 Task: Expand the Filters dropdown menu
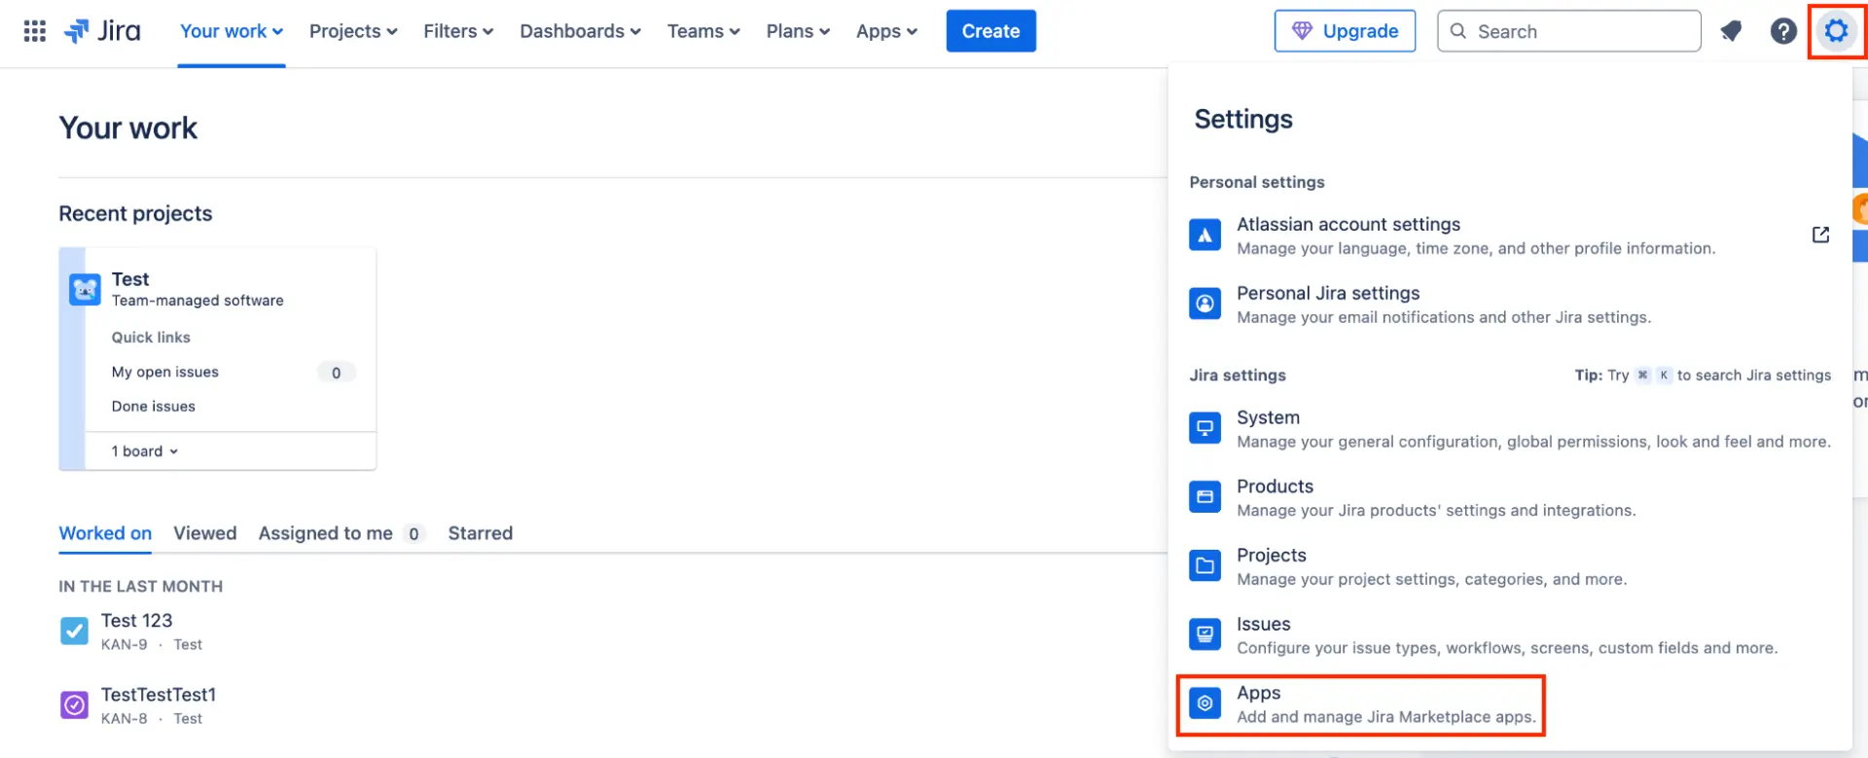tap(458, 31)
